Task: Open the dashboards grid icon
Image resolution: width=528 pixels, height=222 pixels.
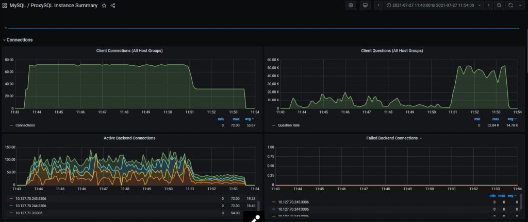Action: click(x=4, y=5)
